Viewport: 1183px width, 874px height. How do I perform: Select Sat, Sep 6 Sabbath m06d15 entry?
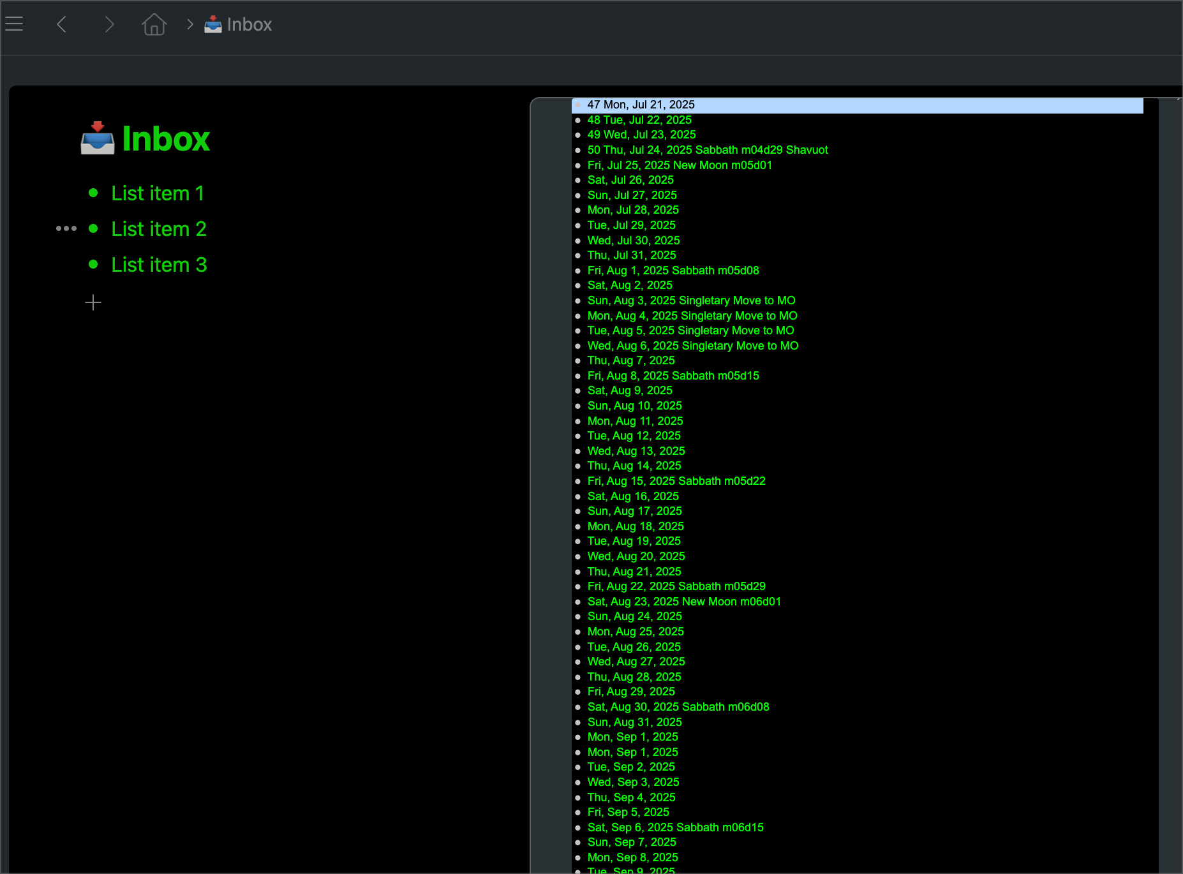pos(675,827)
